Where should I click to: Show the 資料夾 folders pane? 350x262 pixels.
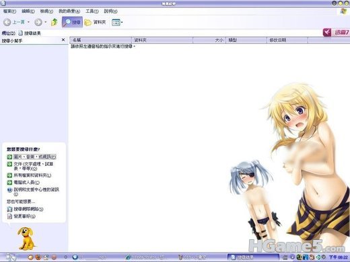point(95,22)
